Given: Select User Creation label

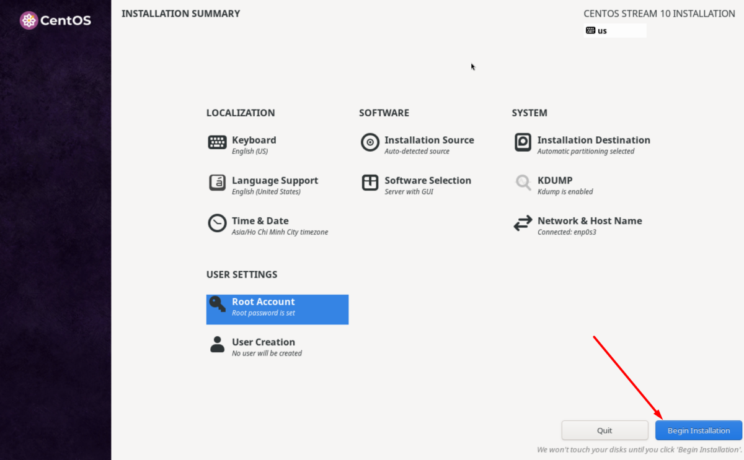Looking at the screenshot, I should (x=263, y=342).
